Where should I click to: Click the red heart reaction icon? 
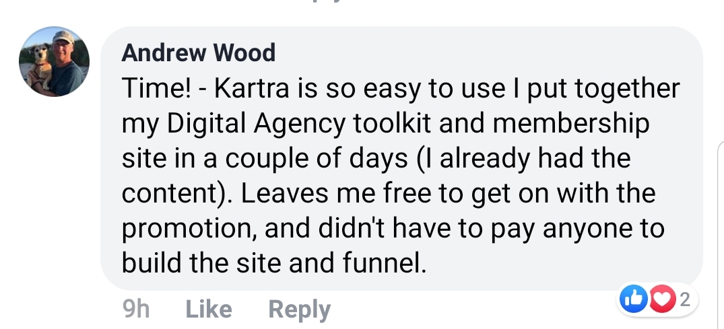click(662, 299)
